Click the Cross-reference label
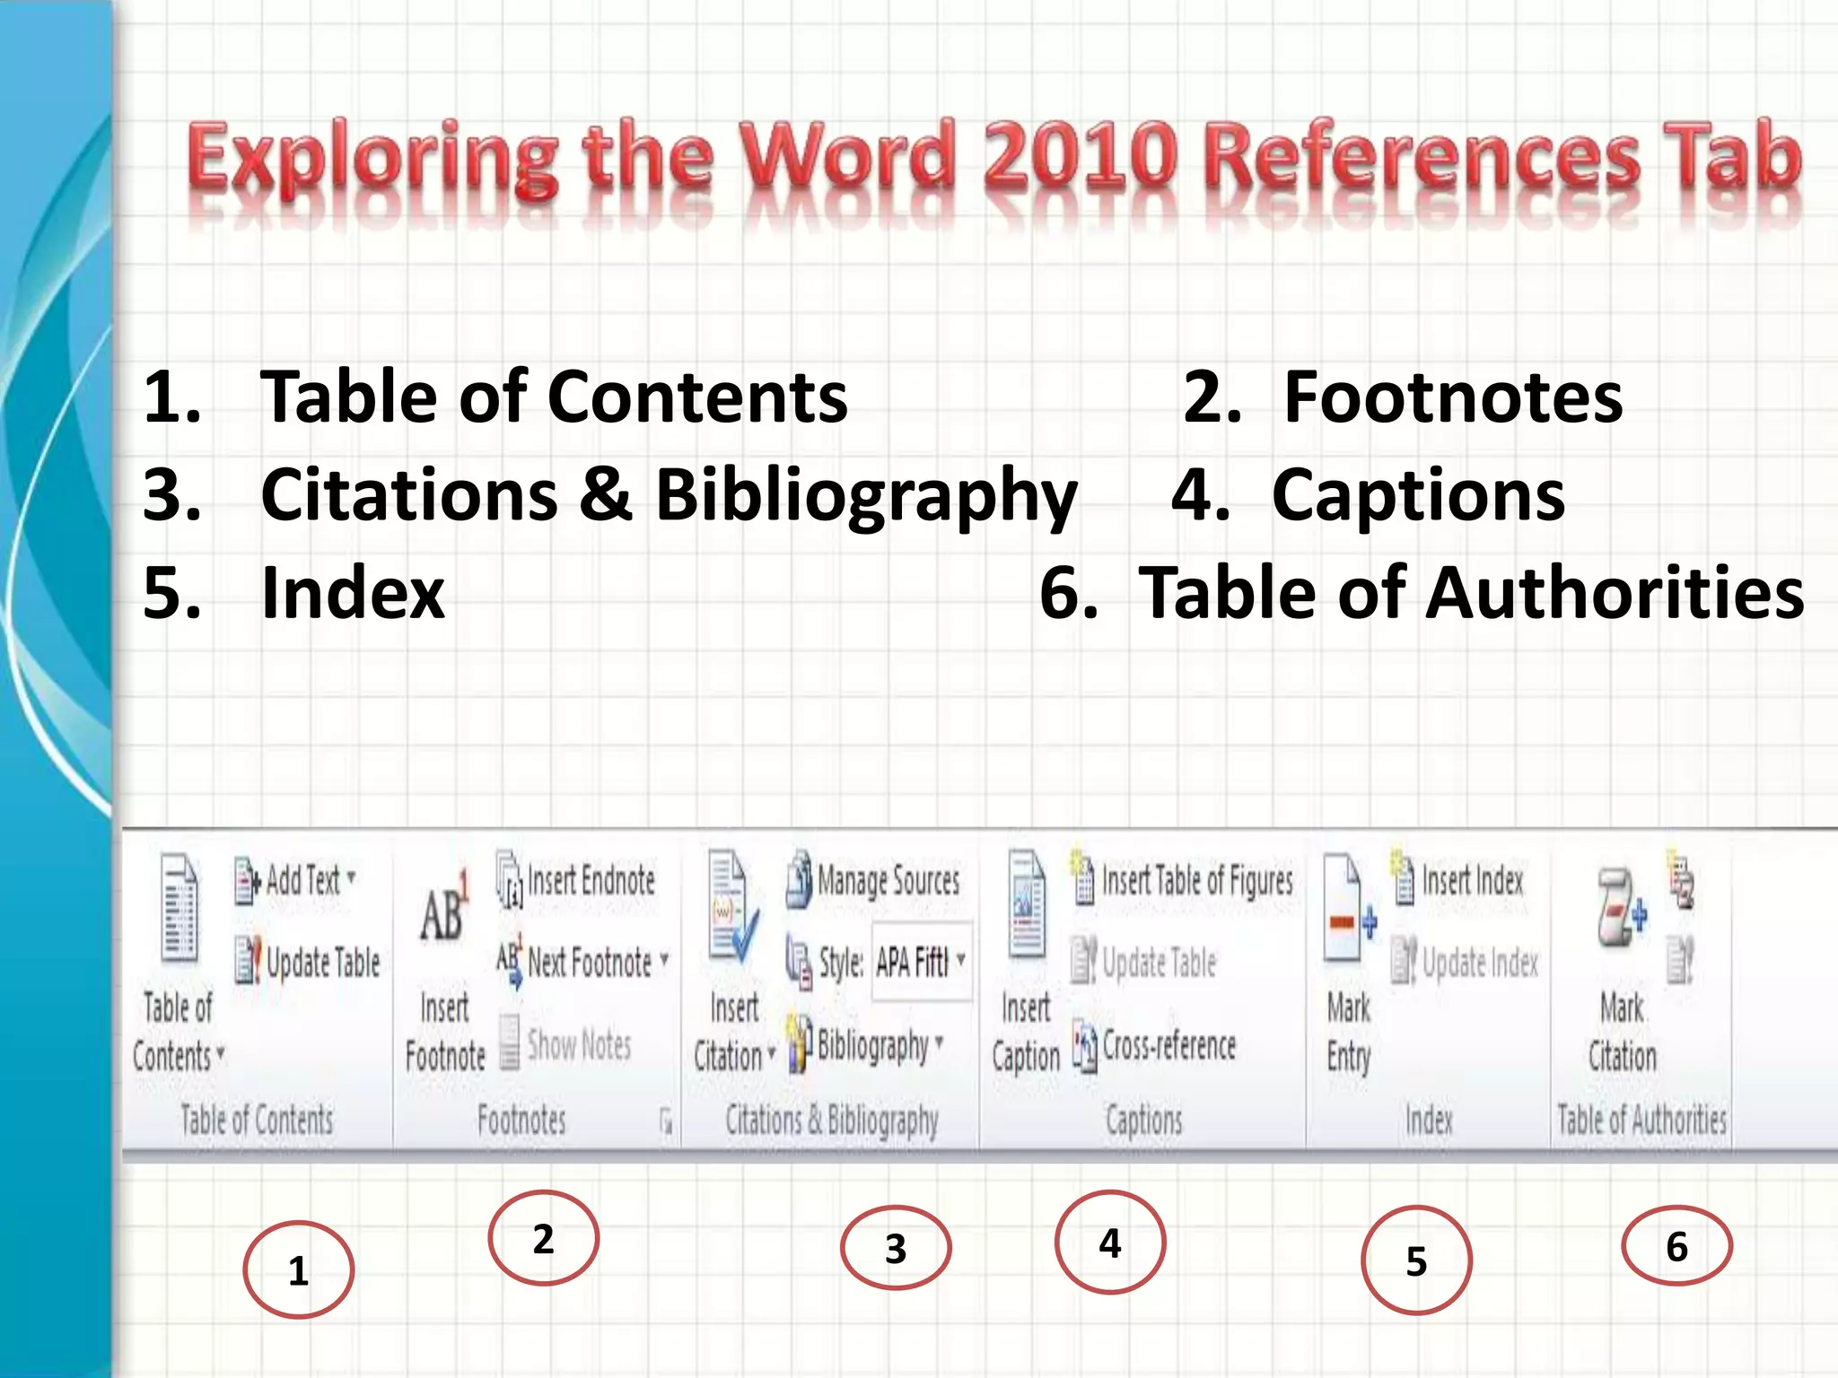The height and width of the screenshot is (1378, 1838). pos(1169,1045)
